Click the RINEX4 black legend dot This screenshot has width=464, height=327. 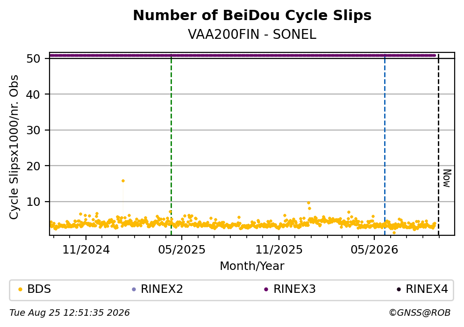pos(399,290)
